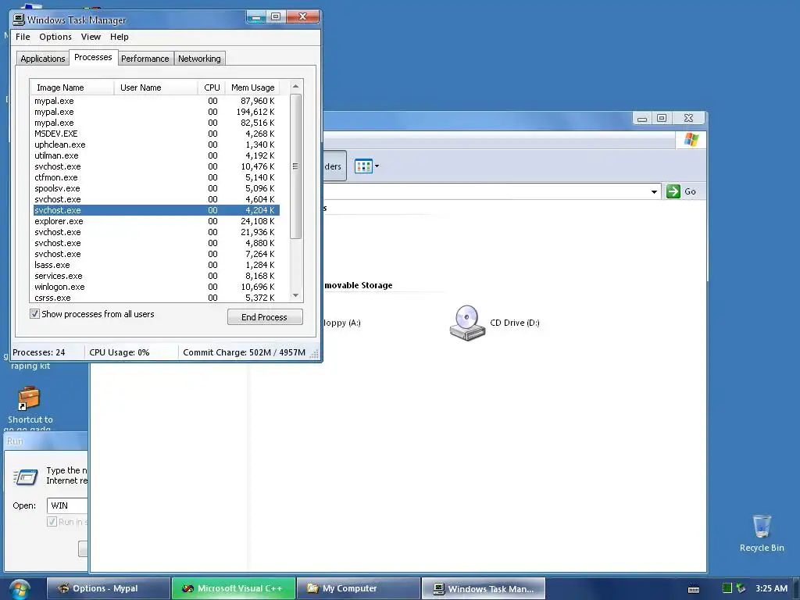Screen dimensions: 800x600
Task: Click the green CPU meter tray icon
Action: 727,588
